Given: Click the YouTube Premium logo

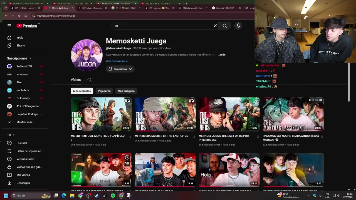Looking at the screenshot, I should click(x=27, y=26).
